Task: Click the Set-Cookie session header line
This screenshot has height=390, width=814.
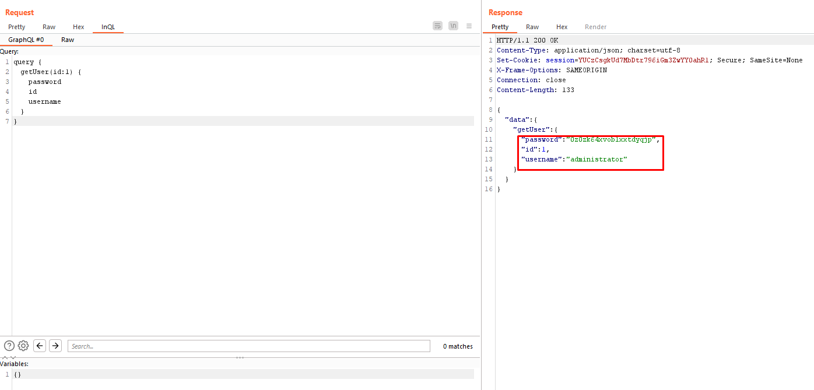Action: (x=650, y=60)
